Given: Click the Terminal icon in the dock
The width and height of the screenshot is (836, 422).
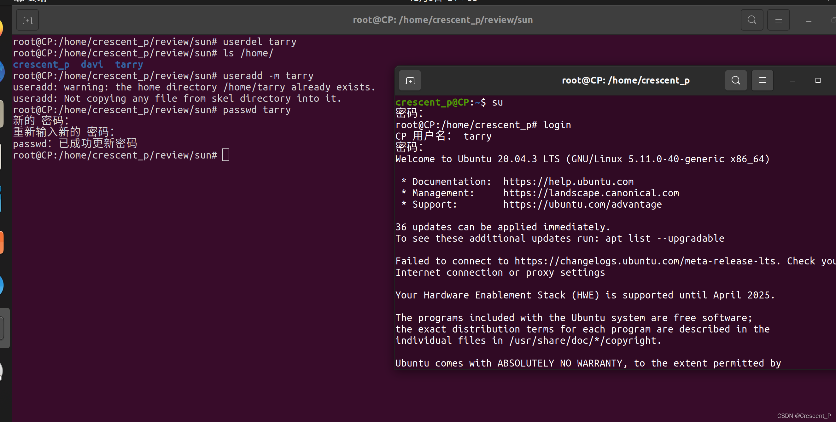Looking at the screenshot, I should pos(3,328).
